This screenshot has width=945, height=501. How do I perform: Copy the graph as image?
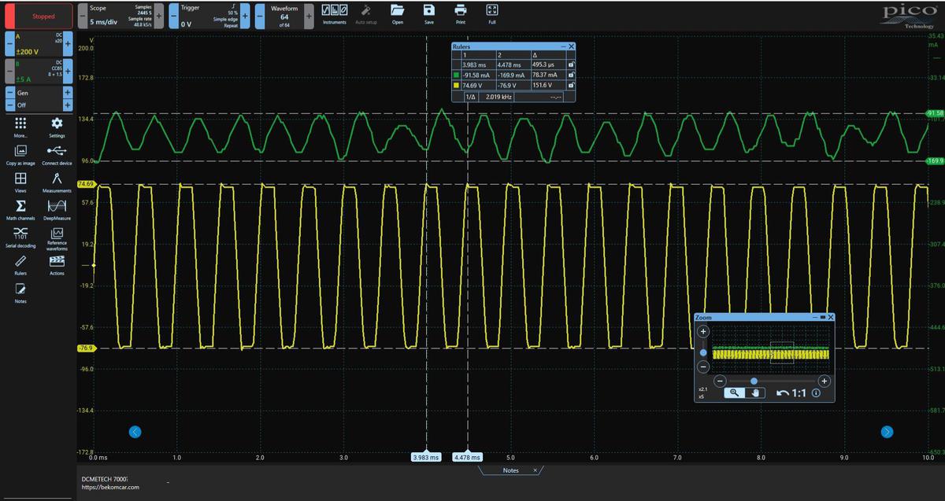coord(21,154)
